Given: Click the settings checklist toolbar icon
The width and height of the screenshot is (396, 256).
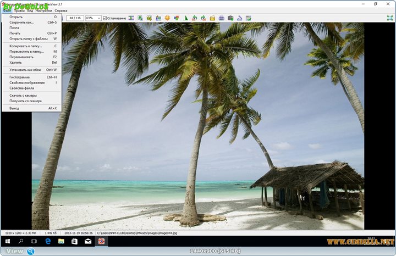Looking at the screenshot, I should [x=249, y=18].
